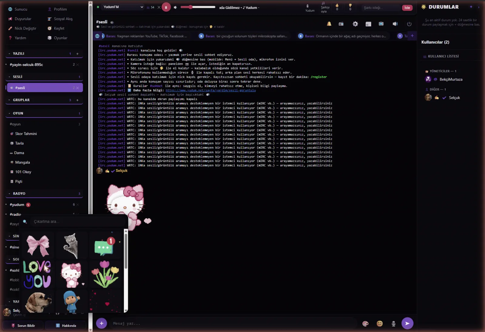Image resolution: width=485 pixels, height=332 pixels.
Task: Click the Hakkında button
Action: (x=66, y=326)
